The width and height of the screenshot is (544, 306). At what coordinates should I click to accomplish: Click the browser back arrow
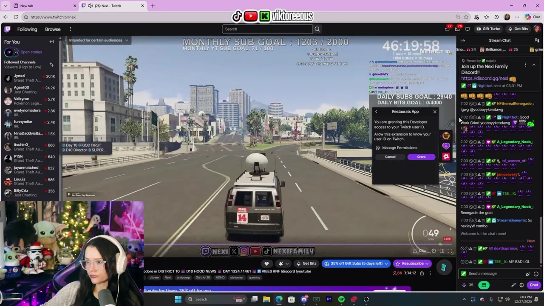tap(5, 17)
